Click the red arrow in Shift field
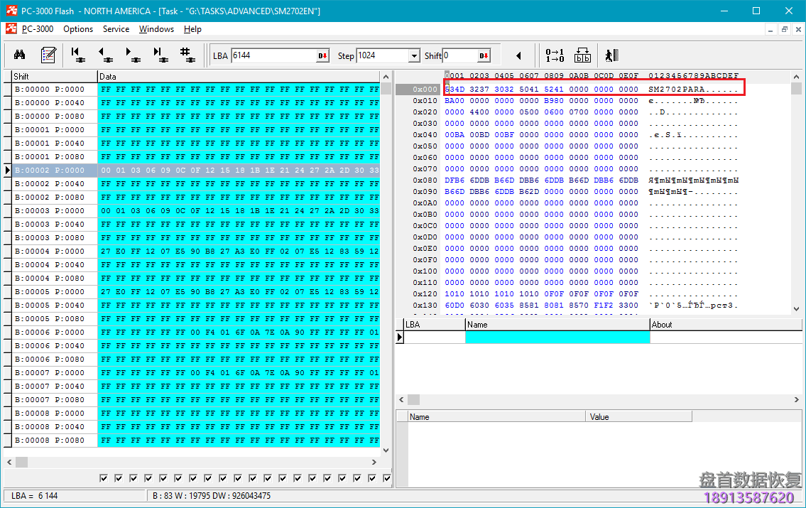 [484, 56]
